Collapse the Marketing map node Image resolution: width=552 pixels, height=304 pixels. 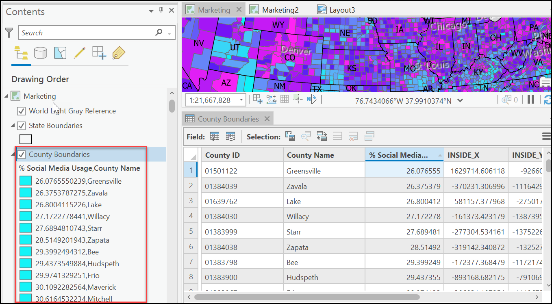pos(6,96)
